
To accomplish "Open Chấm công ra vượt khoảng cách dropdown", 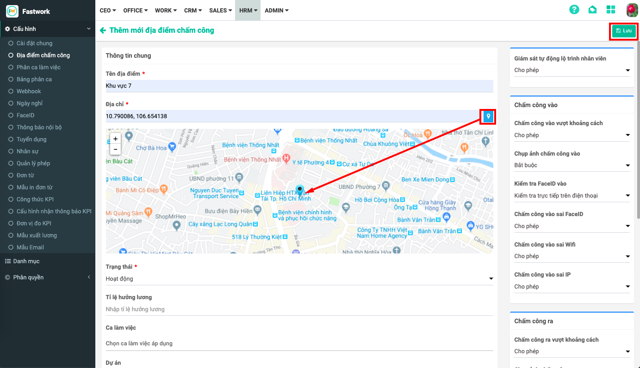I will point(572,351).
